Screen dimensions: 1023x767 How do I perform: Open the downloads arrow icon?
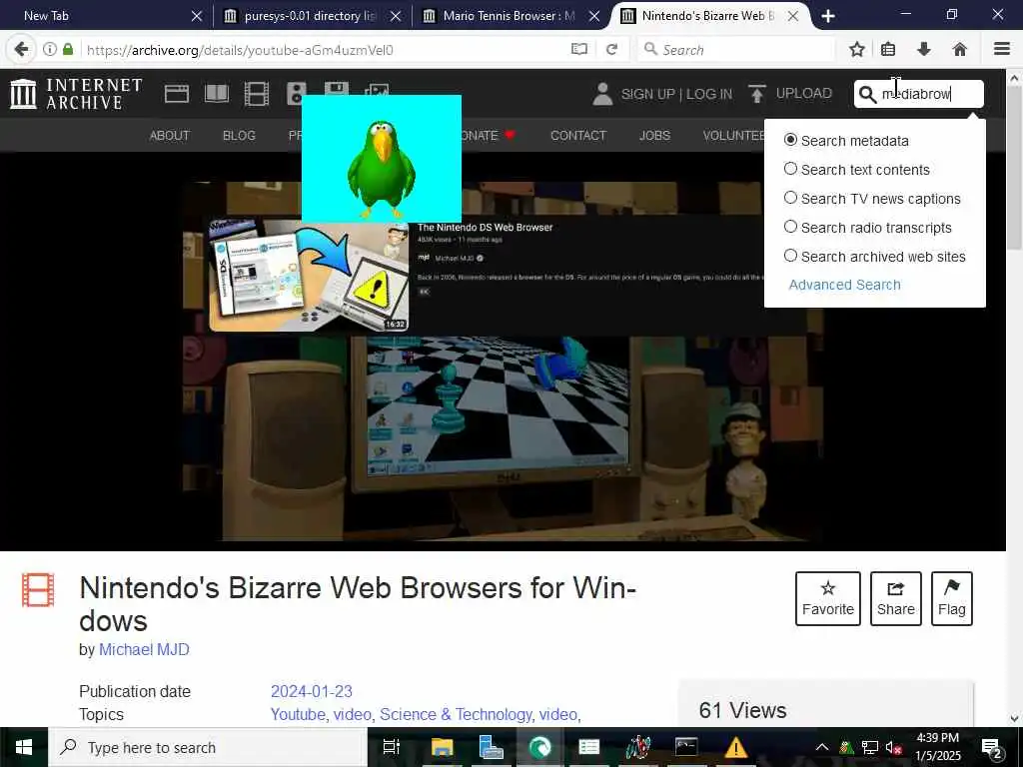point(924,49)
